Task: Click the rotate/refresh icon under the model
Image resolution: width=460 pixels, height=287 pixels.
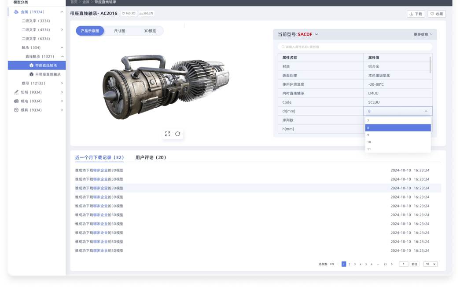Action: 178,134
